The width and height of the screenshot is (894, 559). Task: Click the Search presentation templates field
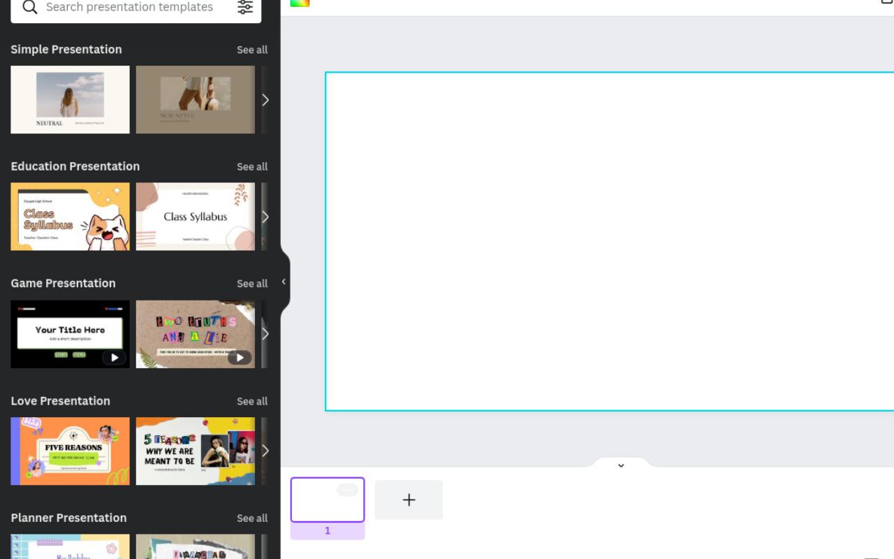tap(136, 8)
